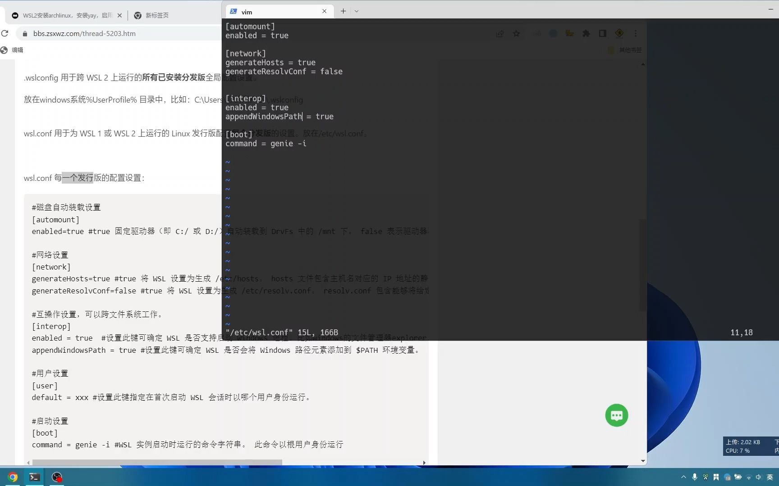This screenshot has width=779, height=486.
Task: Click the CPU: 7 % monitor readout
Action: (738, 450)
